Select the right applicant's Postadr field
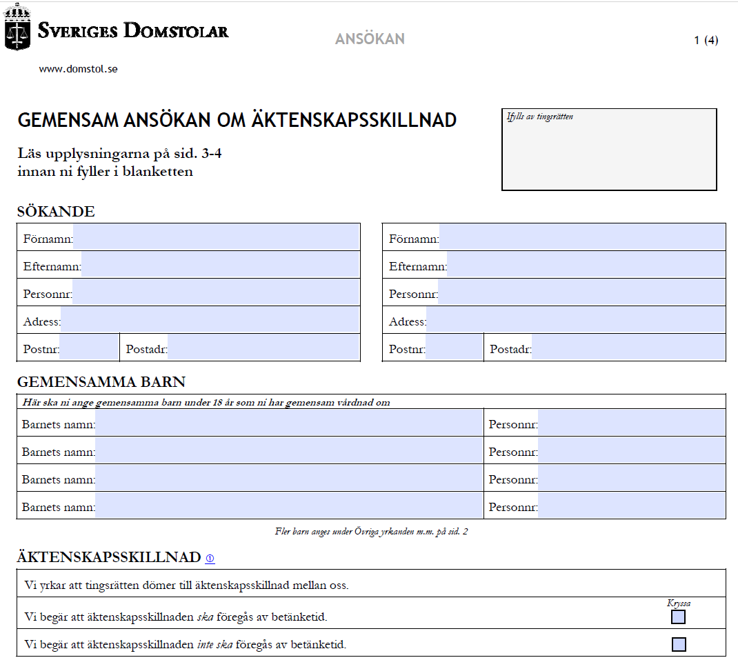 click(x=628, y=348)
